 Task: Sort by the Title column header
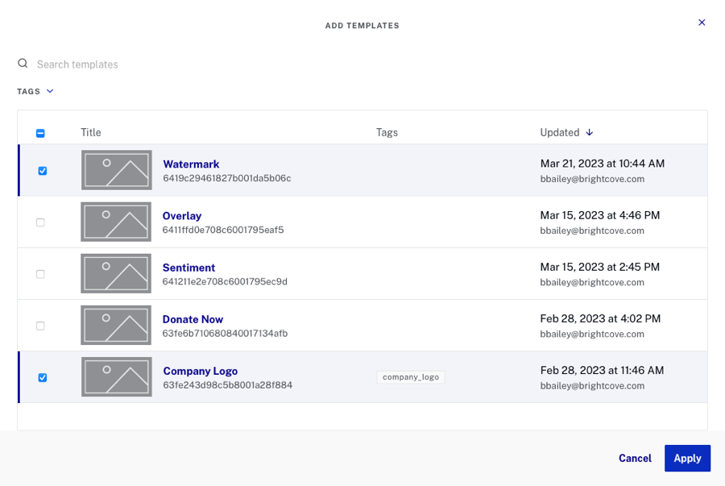91,132
